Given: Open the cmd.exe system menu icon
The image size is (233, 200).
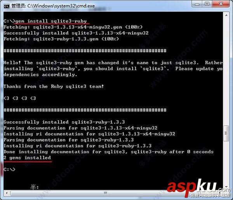Looking at the screenshot, I should 6,6.
